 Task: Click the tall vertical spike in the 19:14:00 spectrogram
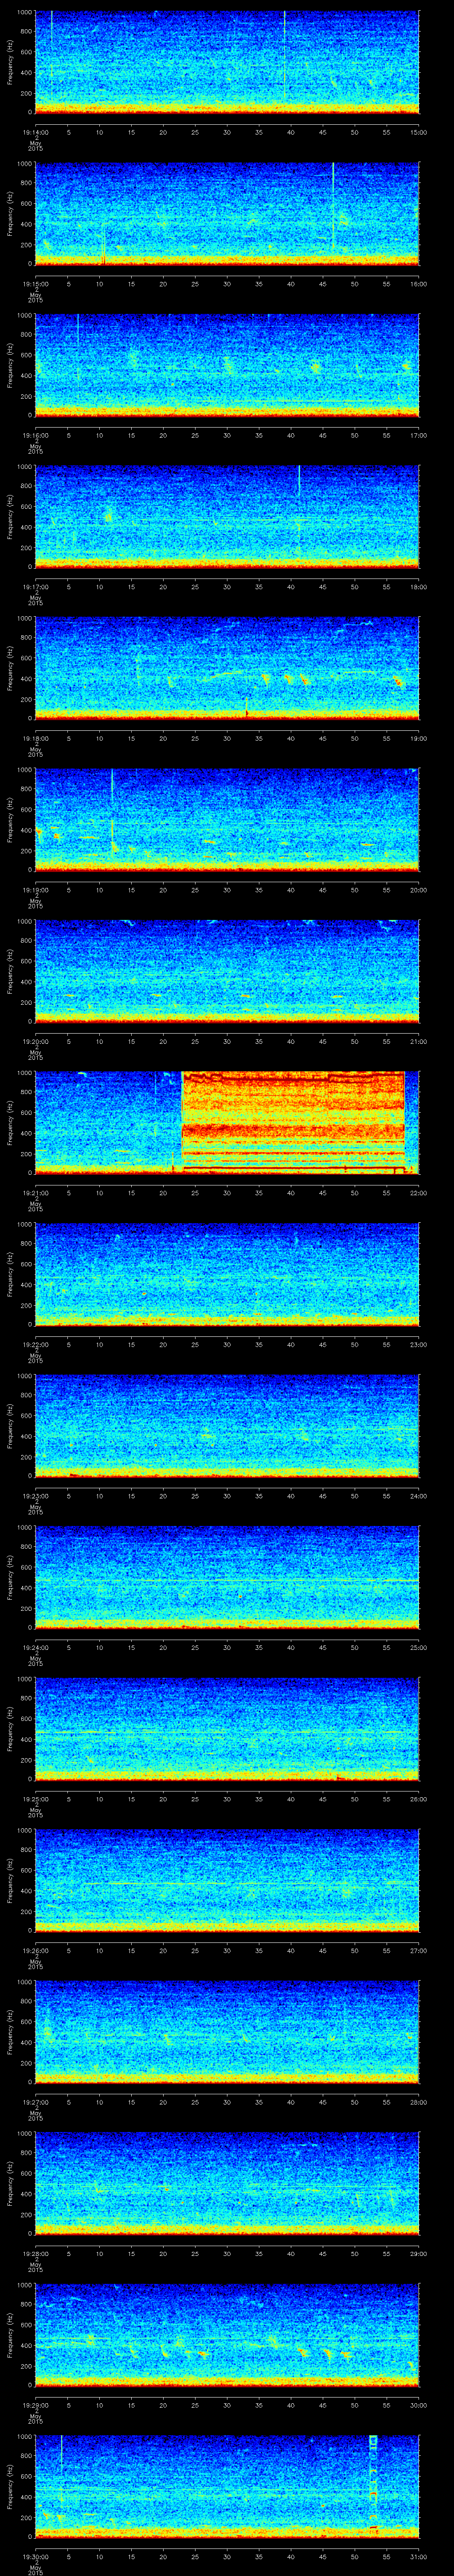[284, 55]
